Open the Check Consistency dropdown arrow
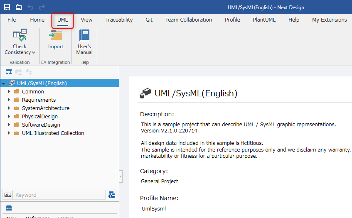Viewport: 352px width, 218px height. (34, 52)
